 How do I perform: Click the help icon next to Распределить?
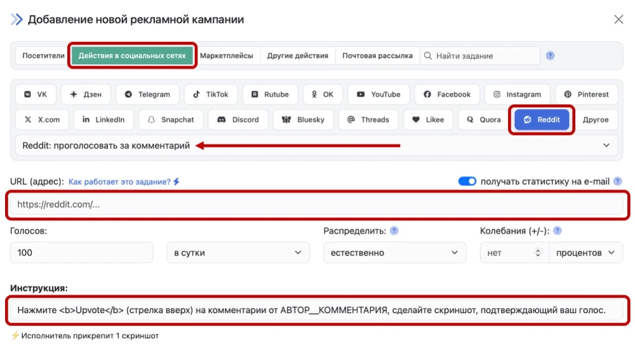click(x=394, y=231)
